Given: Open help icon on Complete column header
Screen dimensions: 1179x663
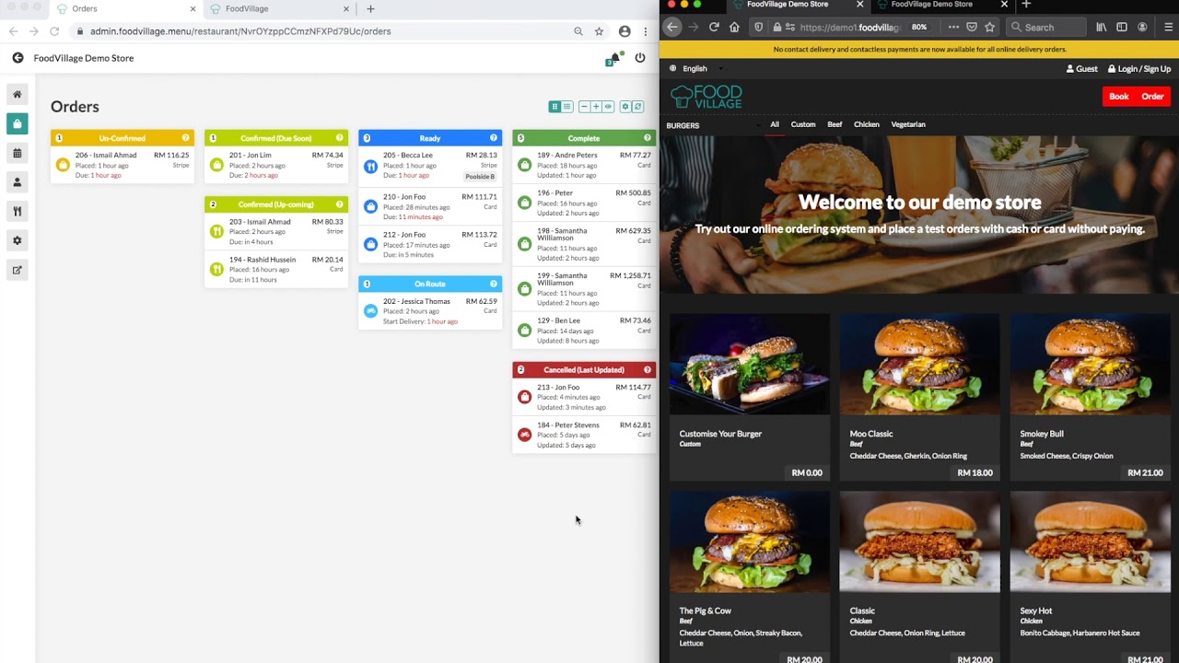Looking at the screenshot, I should coord(647,138).
